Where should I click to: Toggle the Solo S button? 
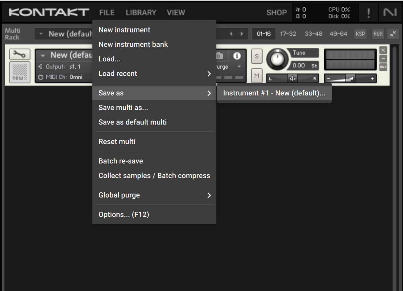(257, 56)
